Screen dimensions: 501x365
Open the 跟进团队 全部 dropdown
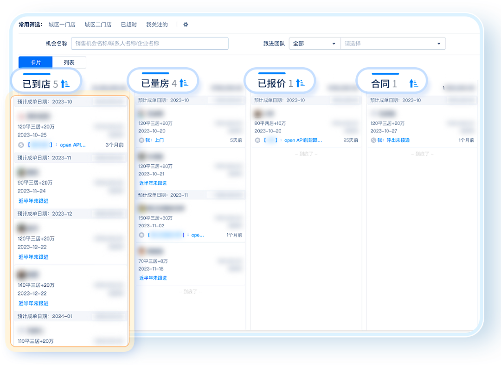point(315,44)
